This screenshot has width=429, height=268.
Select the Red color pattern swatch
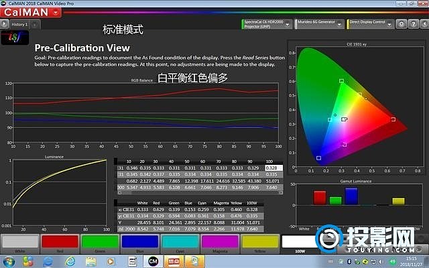click(x=60, y=242)
